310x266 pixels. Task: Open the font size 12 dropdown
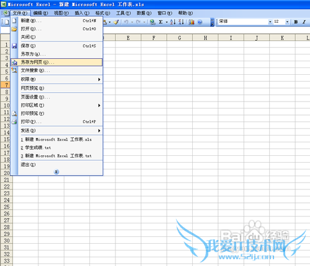[x=287, y=22]
